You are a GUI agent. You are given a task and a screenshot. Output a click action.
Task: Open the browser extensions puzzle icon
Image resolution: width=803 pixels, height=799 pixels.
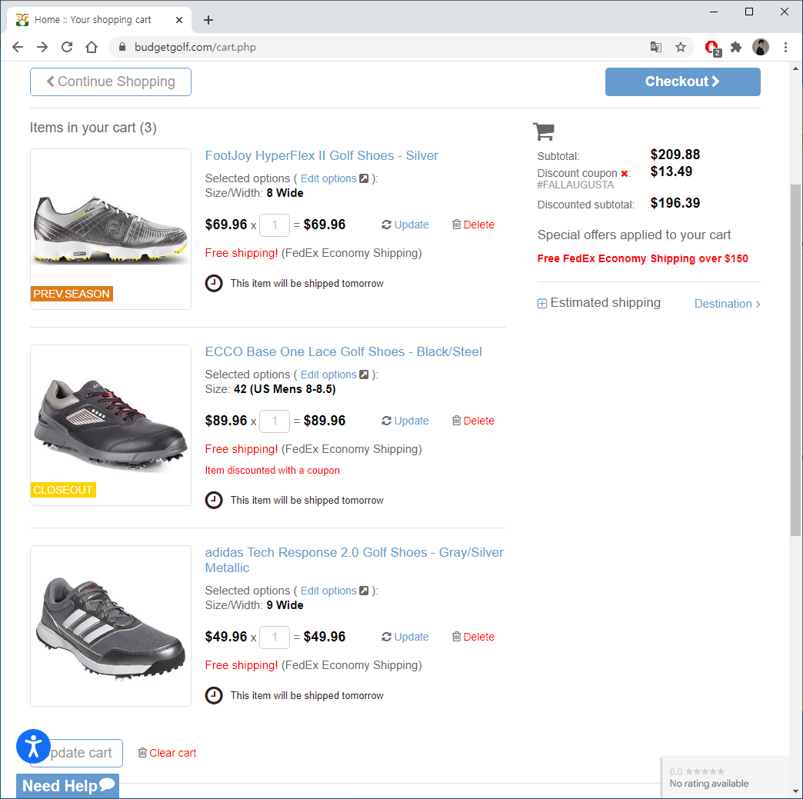[x=736, y=47]
